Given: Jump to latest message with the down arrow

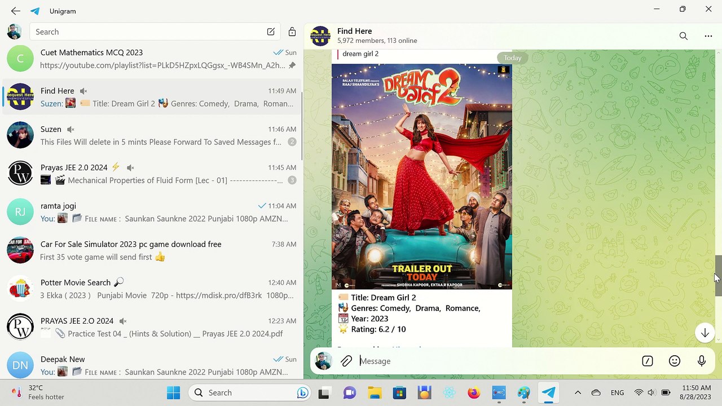Looking at the screenshot, I should (705, 333).
